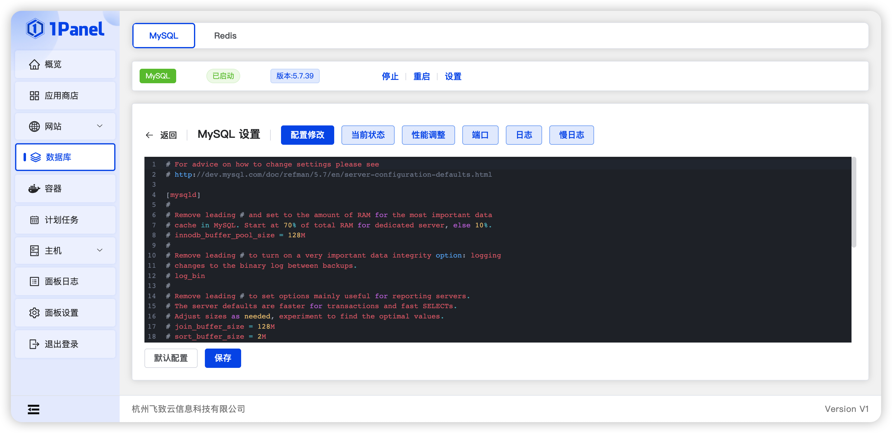Viewport: 892px width, 433px height.
Task: Save the configuration with 保存
Action: (x=223, y=358)
